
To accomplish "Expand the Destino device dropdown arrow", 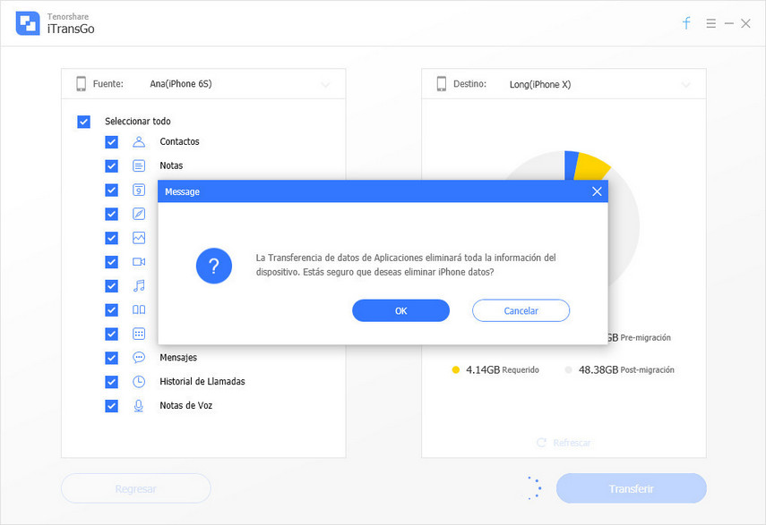I will [686, 85].
